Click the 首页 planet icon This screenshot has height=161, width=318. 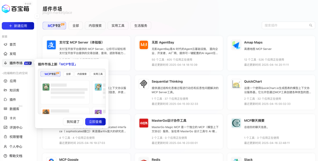6,45
